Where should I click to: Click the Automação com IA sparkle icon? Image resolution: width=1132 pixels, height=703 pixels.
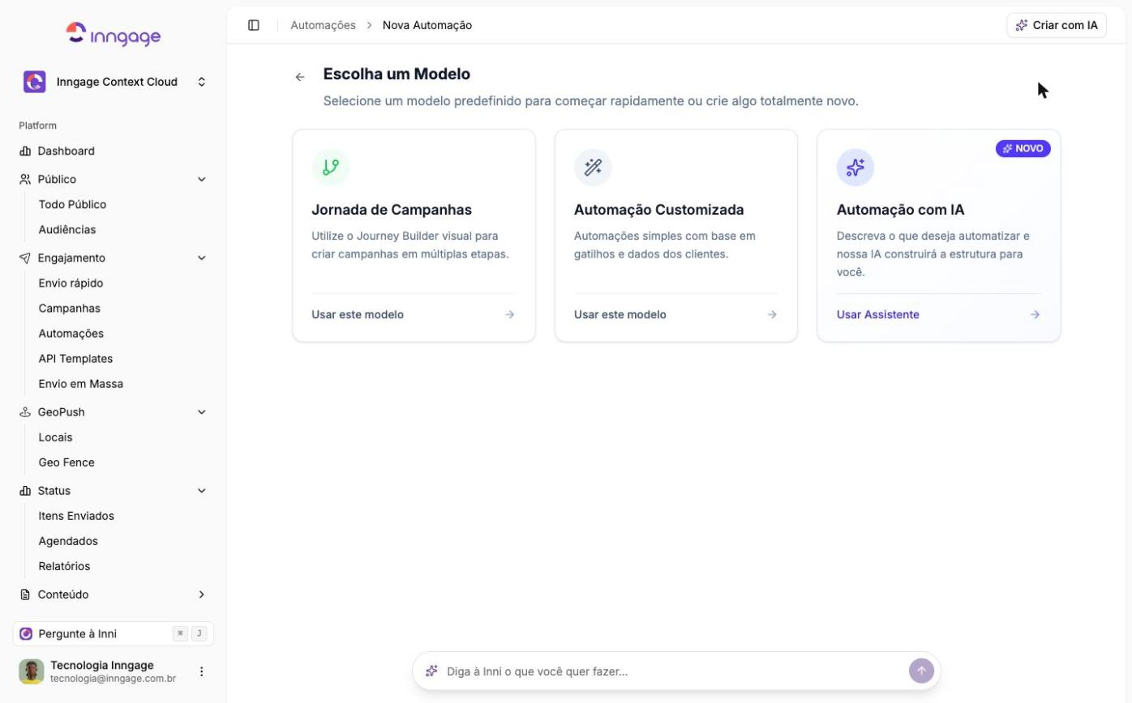pos(855,167)
